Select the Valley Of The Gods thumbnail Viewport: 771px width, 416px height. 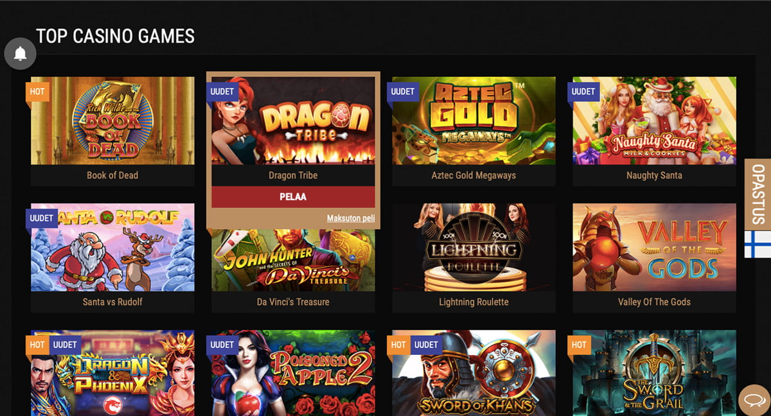point(654,248)
